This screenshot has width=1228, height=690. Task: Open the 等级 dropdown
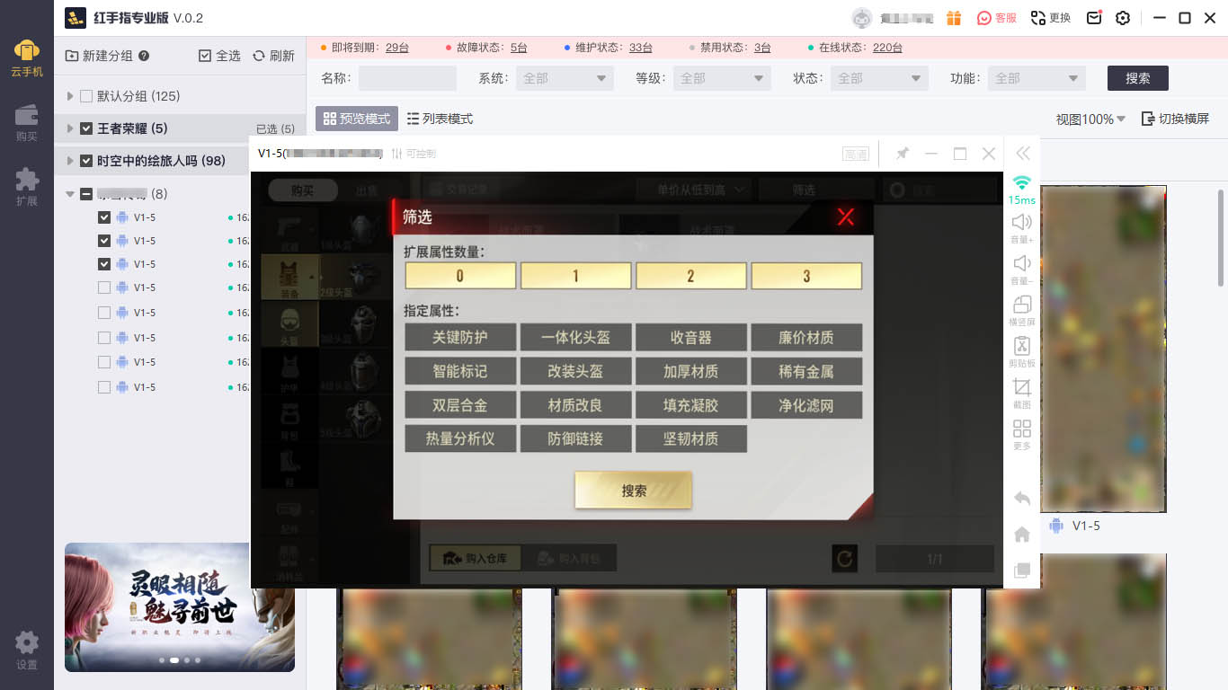tap(722, 78)
